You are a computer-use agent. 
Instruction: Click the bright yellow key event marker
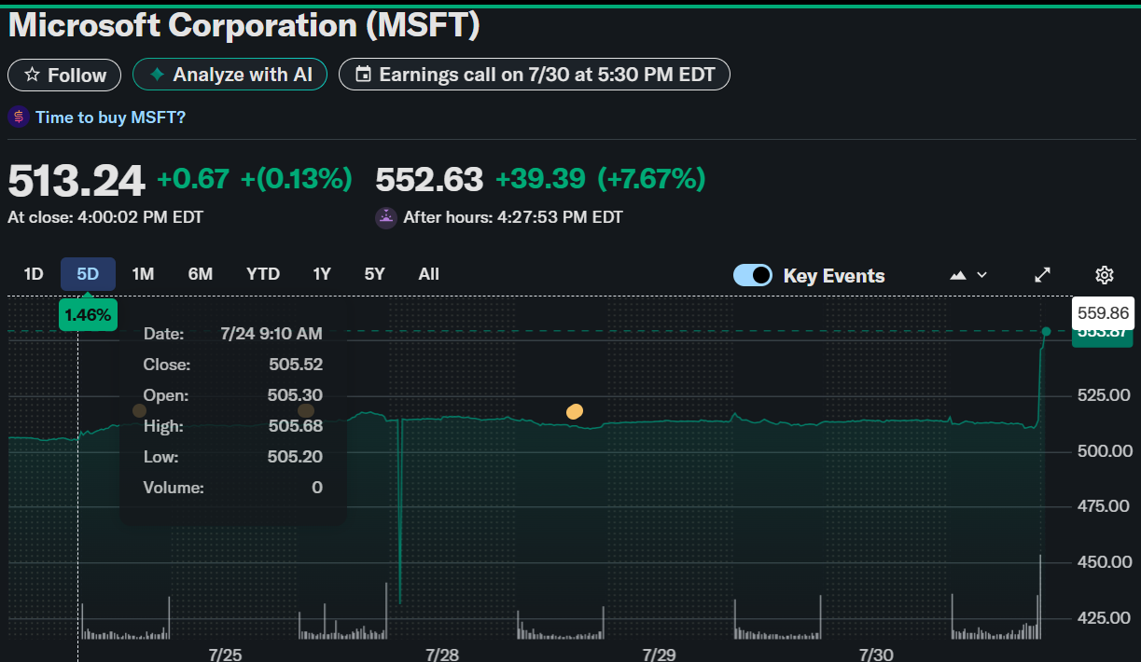click(575, 411)
